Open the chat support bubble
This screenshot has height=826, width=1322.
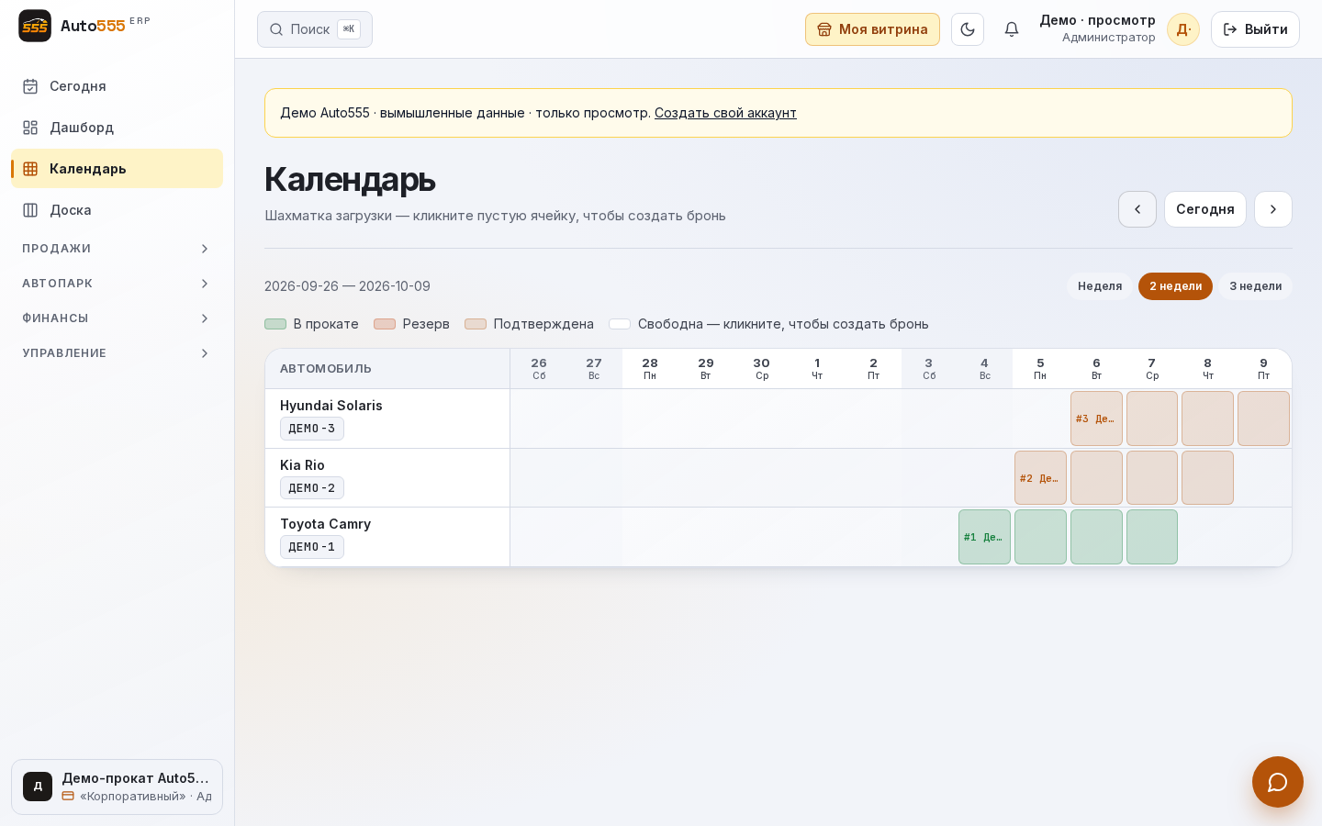1278,782
